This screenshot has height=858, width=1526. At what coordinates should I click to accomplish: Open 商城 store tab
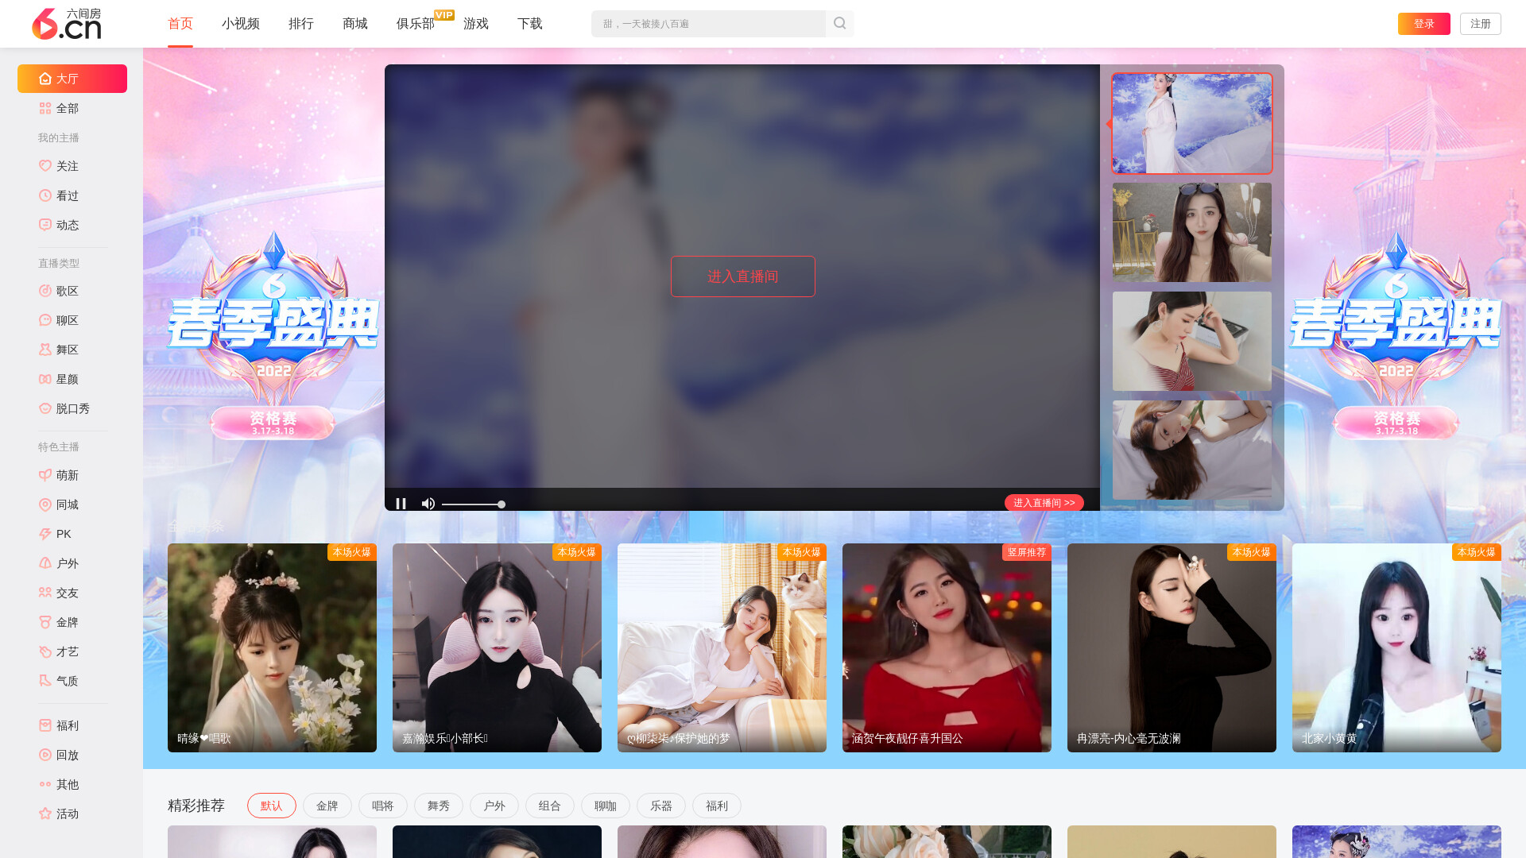click(x=355, y=24)
